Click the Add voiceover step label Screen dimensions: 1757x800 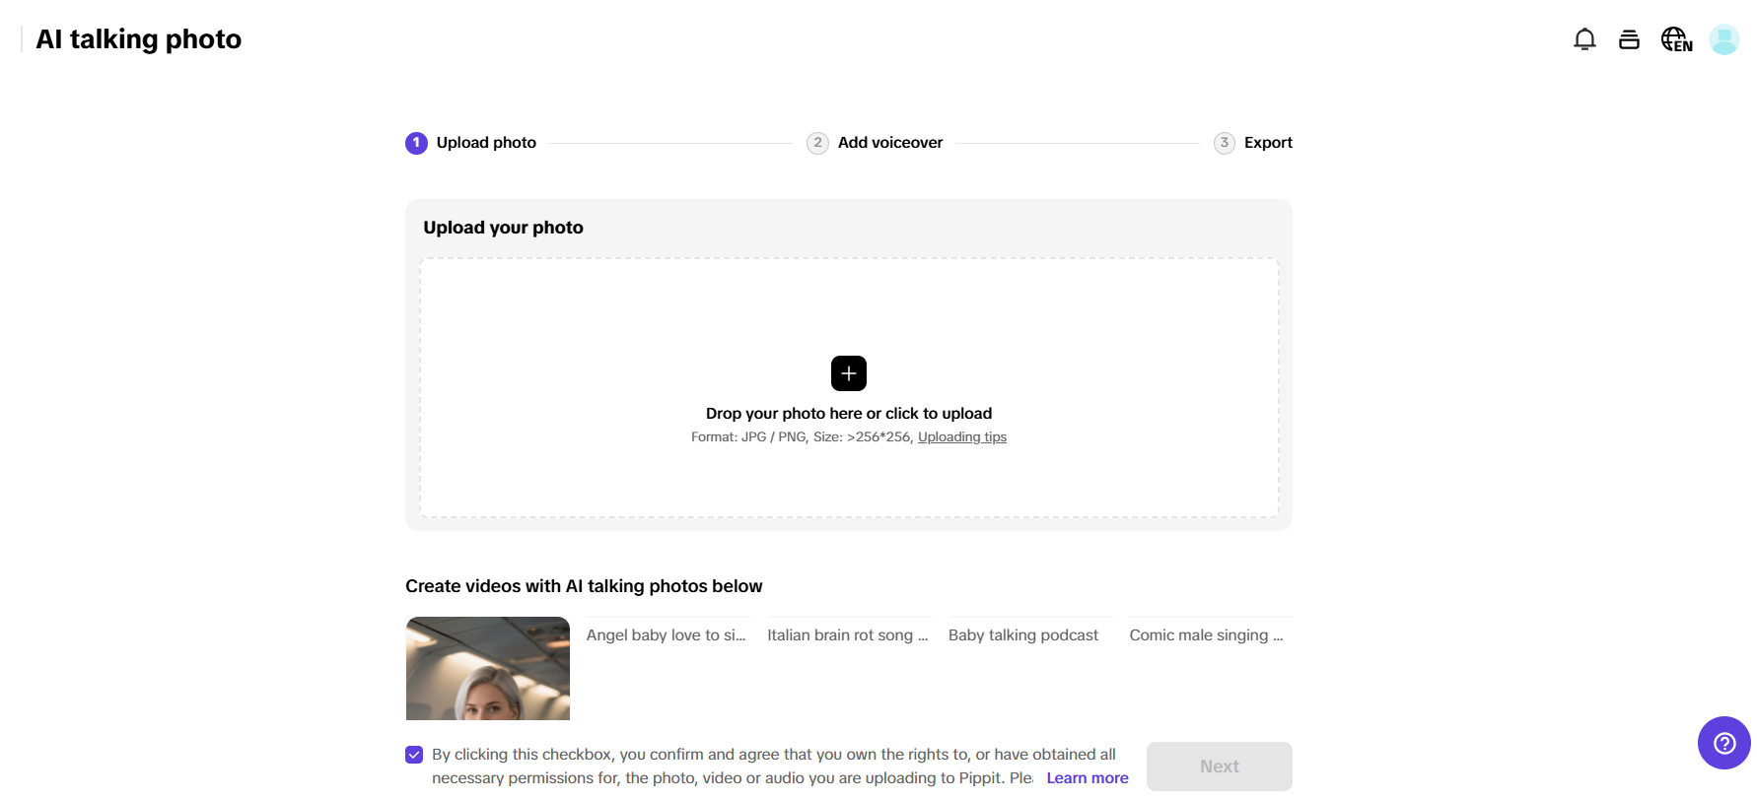tap(890, 143)
